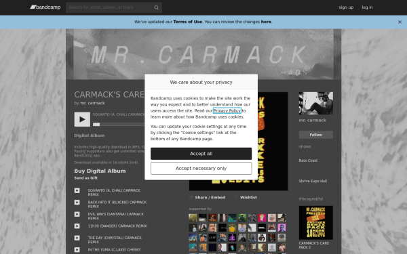Click Accept necessary only button
Image resolution: width=407 pixels, height=254 pixels.
[201, 169]
